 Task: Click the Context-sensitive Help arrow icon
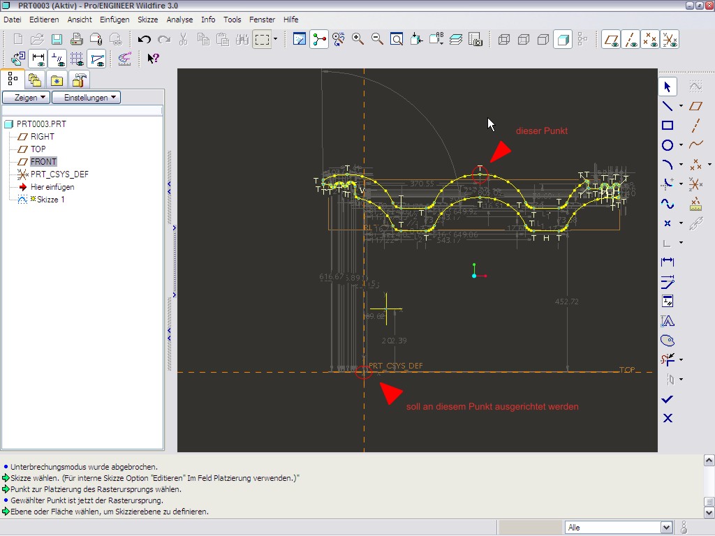(x=153, y=59)
